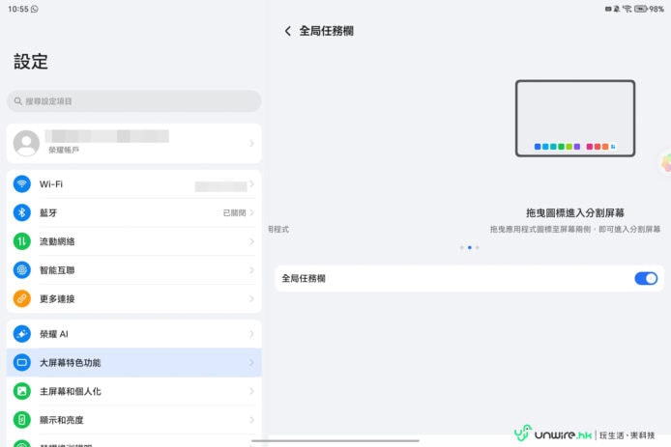Open the 顯示和亮度 display icon
671x447 pixels.
click(x=22, y=420)
